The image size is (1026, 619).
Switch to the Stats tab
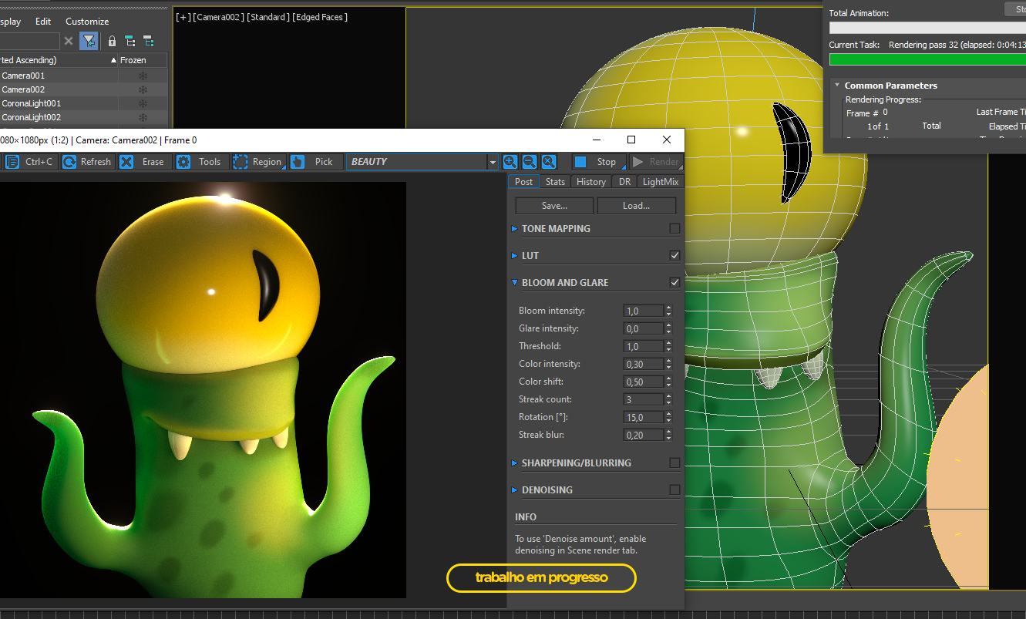[555, 182]
